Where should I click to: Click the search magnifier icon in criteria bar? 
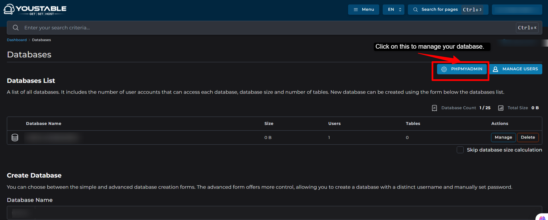16,28
